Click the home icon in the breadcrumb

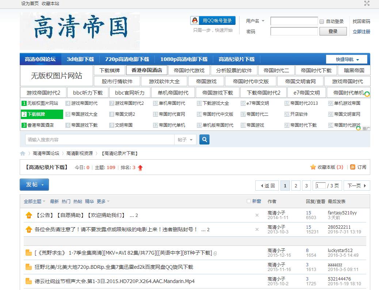(x=22, y=153)
